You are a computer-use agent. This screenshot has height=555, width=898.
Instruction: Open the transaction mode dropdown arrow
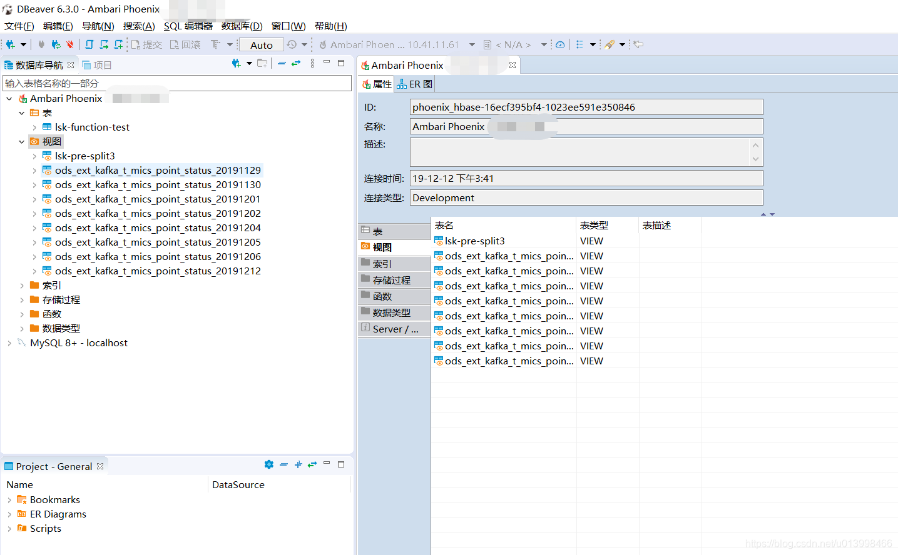(x=230, y=44)
